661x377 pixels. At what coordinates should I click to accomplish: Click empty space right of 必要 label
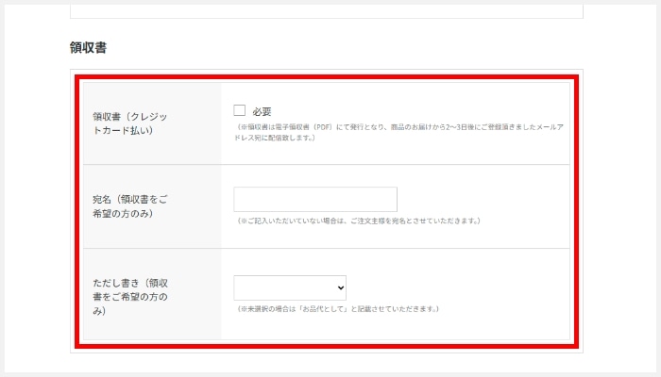coord(425,111)
